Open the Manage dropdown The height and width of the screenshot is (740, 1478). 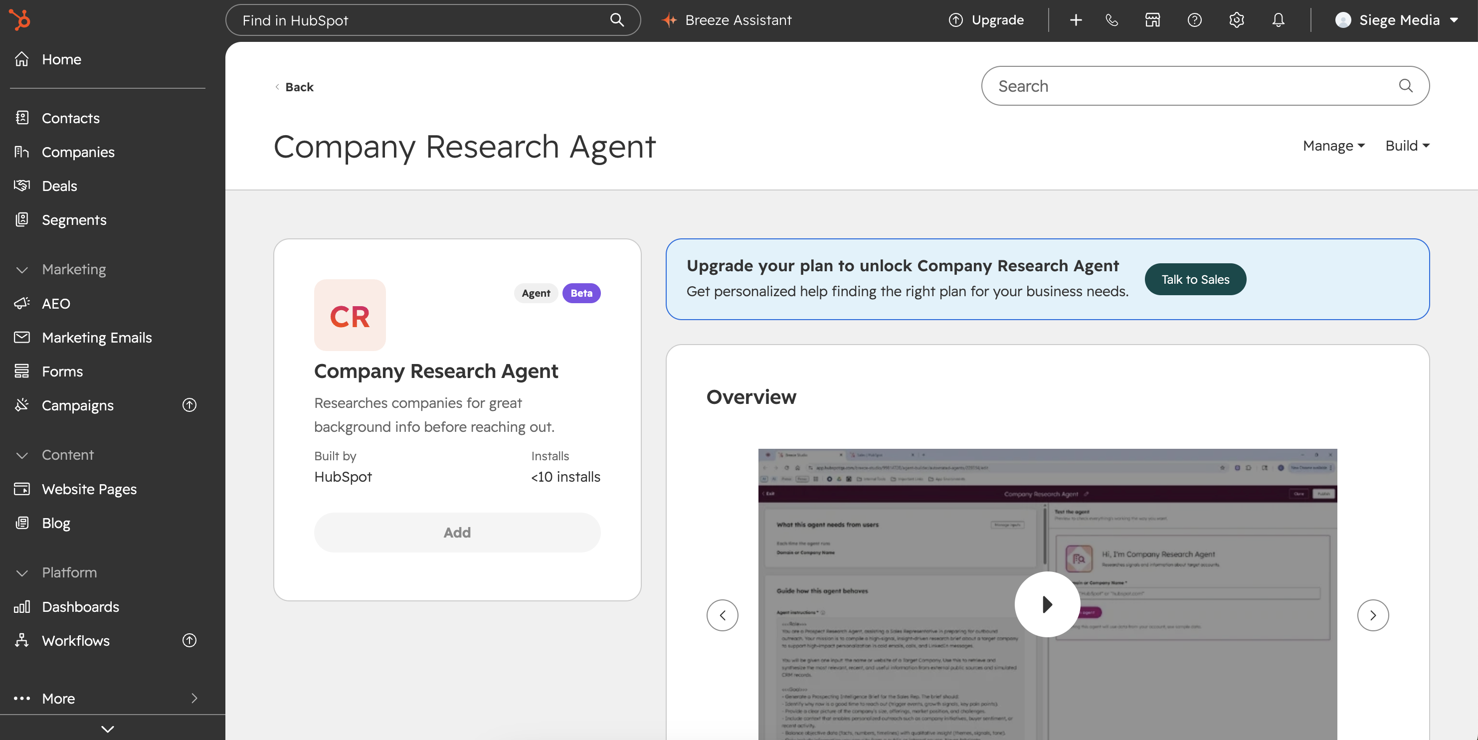point(1333,146)
